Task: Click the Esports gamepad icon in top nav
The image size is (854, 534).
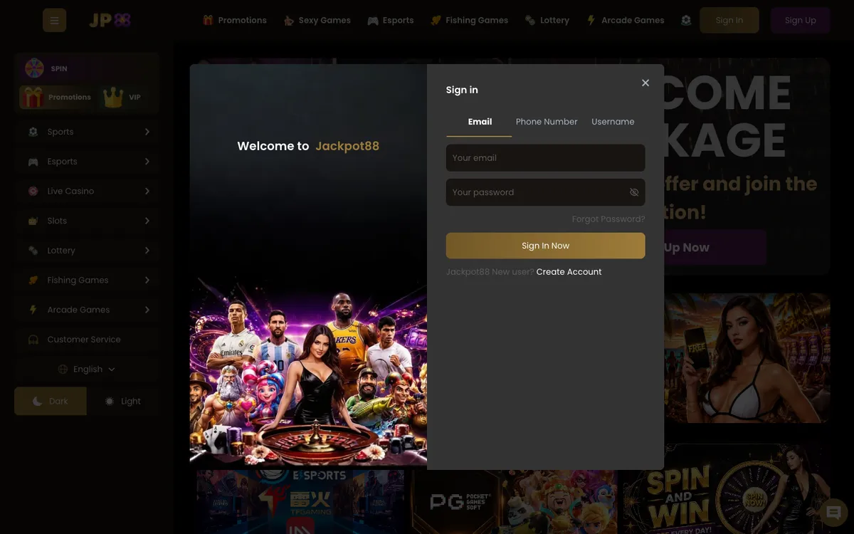Action: pyautogui.click(x=373, y=21)
